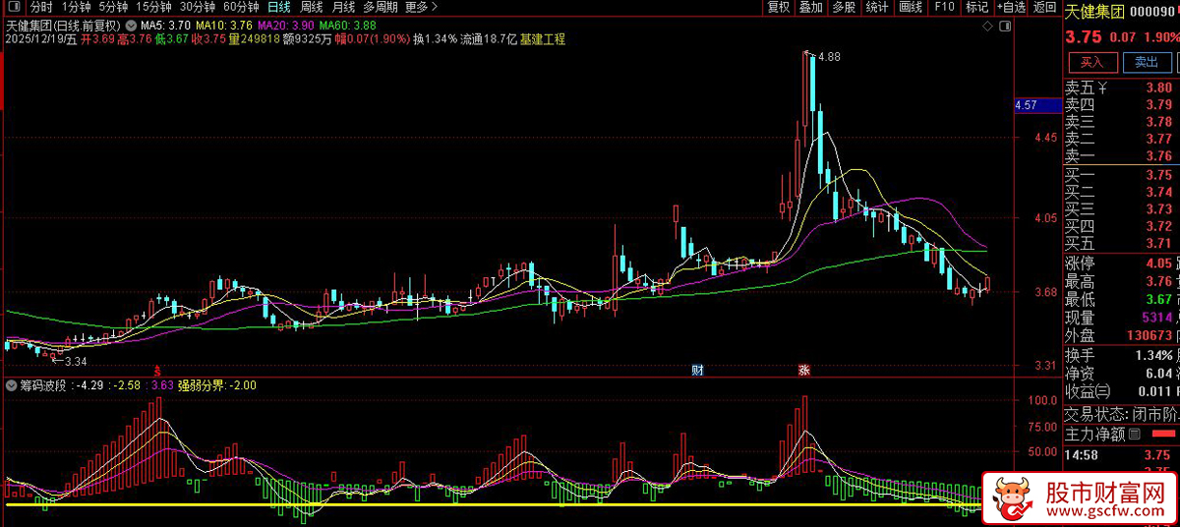1180x527 pixels.
Task: Switch to 15分钟 period
Action: 153,7
